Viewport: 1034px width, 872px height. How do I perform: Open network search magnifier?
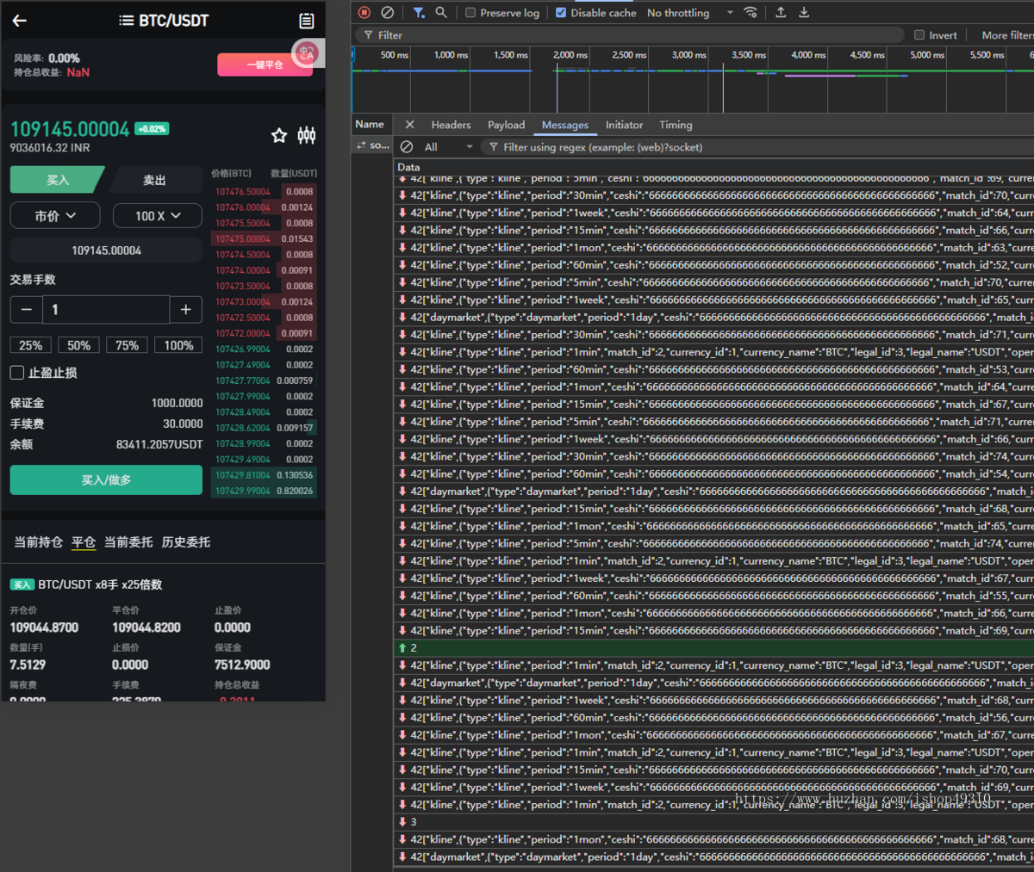tap(441, 12)
